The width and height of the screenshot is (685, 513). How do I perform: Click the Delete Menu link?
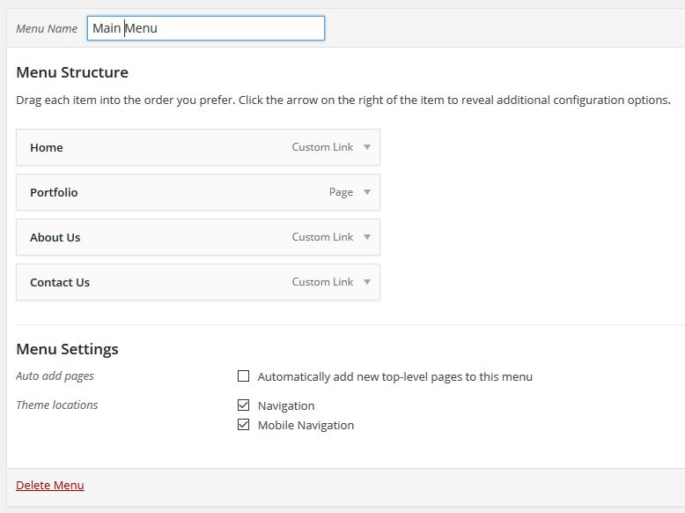(x=50, y=485)
